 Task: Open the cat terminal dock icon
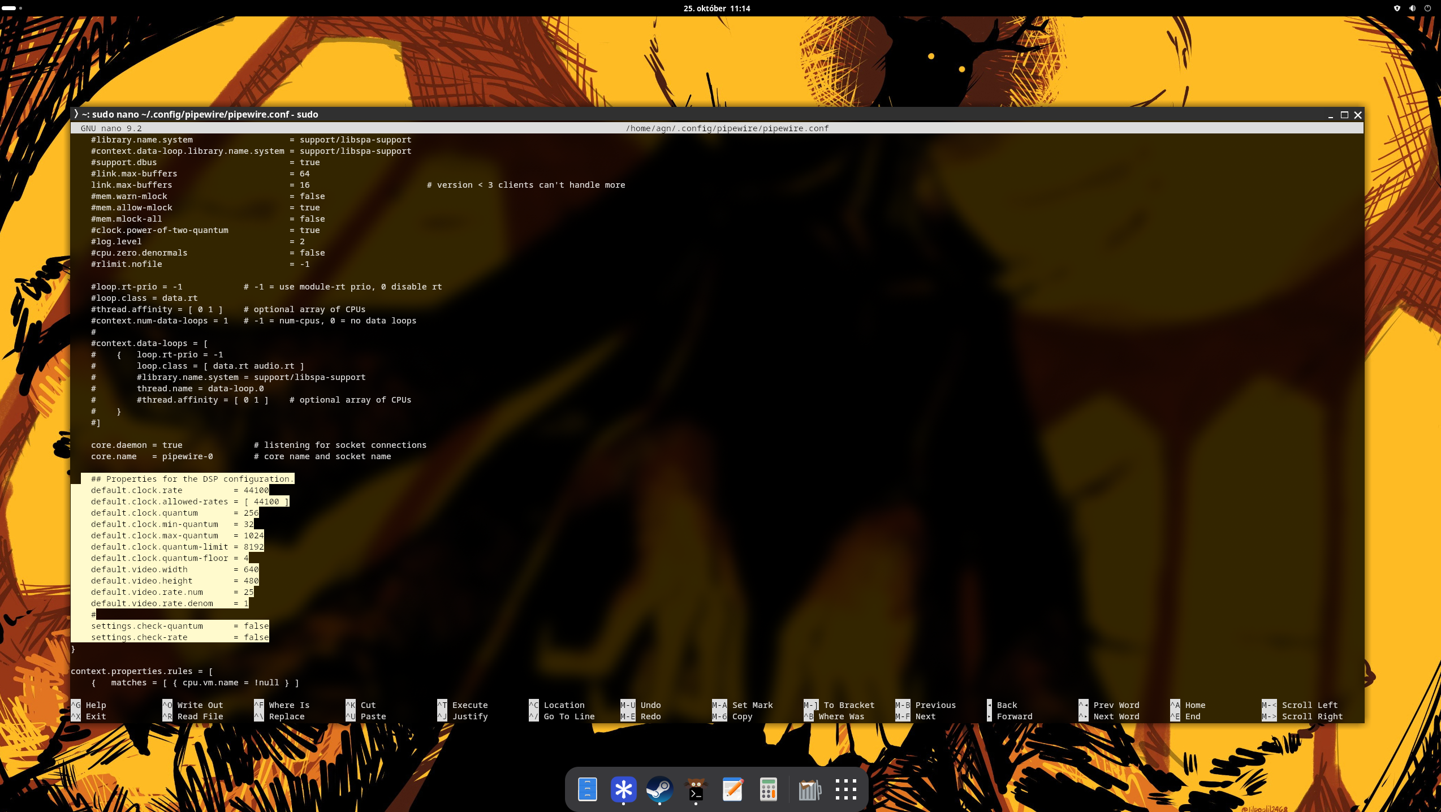[x=696, y=789]
